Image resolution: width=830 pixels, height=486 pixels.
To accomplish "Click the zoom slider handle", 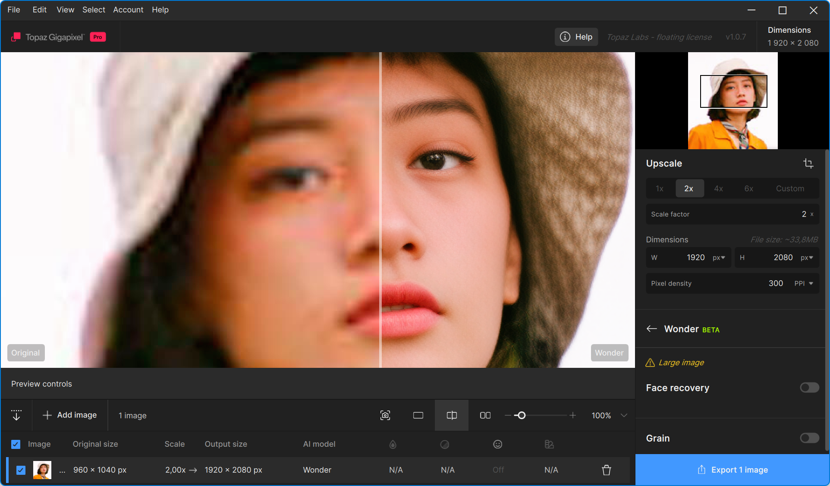I will tap(522, 415).
